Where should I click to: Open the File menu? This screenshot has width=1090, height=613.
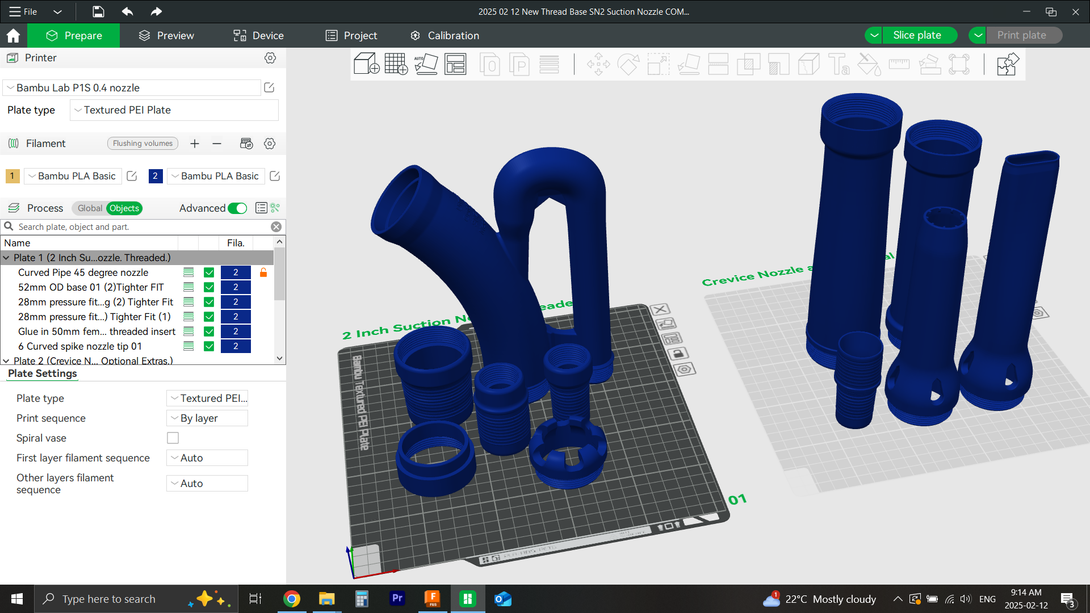24,11
